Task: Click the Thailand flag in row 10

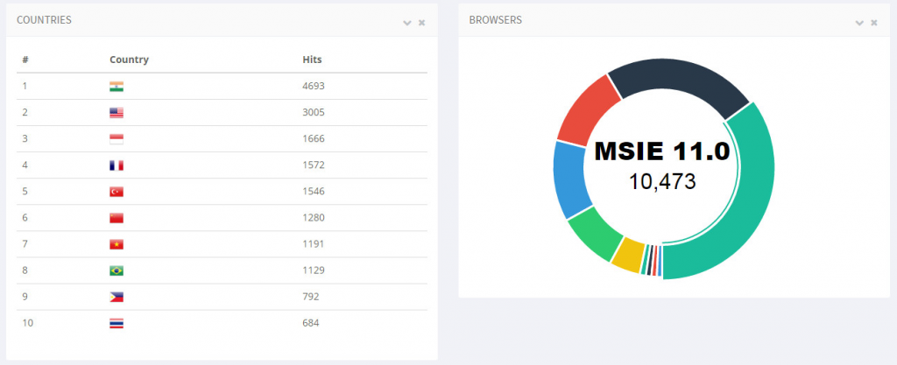Action: point(117,323)
